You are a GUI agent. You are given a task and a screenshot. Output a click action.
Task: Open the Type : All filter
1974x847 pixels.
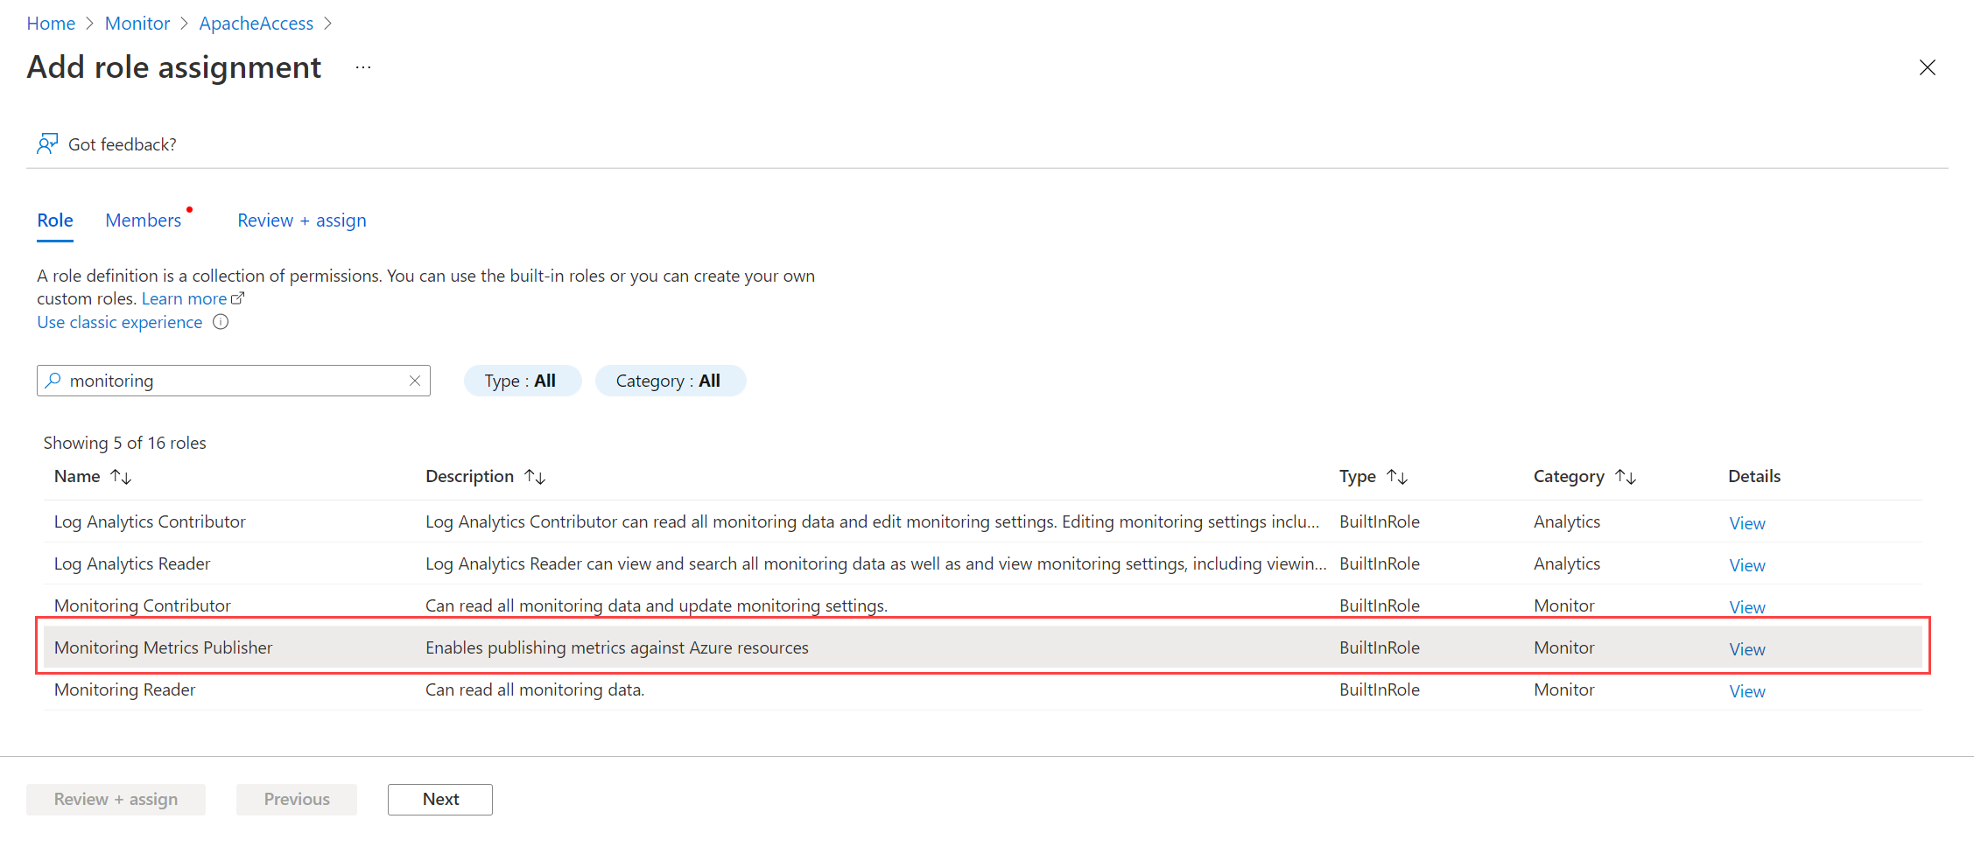522,380
